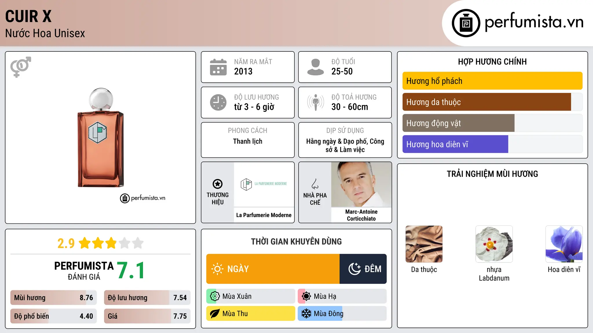Click the winter snowflake icon
Image resolution: width=593 pixels, height=333 pixels.
[x=306, y=314]
